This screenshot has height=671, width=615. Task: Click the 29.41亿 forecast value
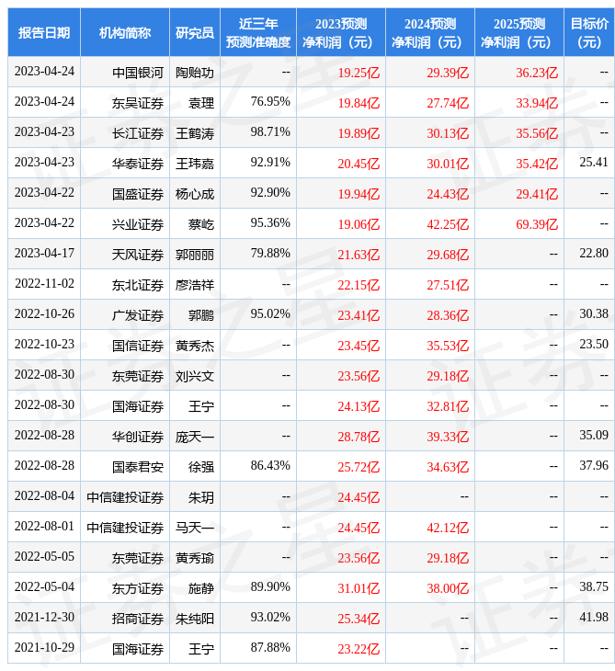[537, 194]
